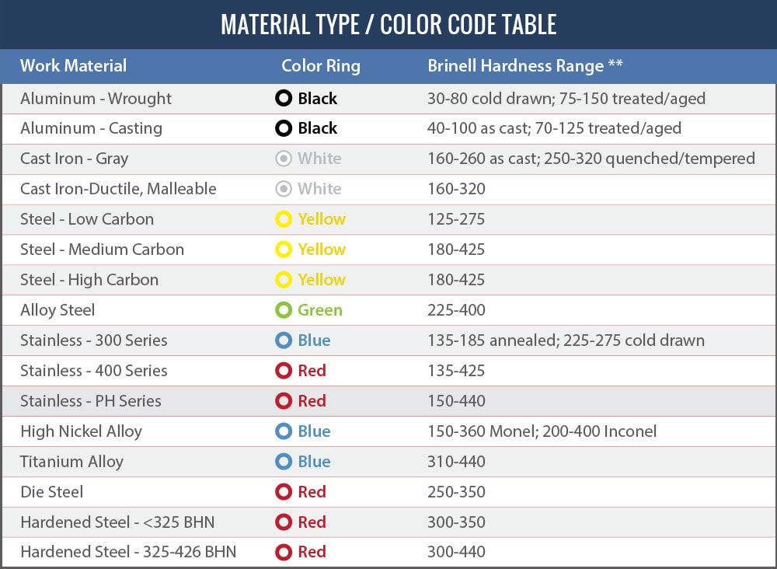The width and height of the screenshot is (777, 569).
Task: Click the 150-360 Monel; 200-400 Inconel hardness value
Action: 542,431
